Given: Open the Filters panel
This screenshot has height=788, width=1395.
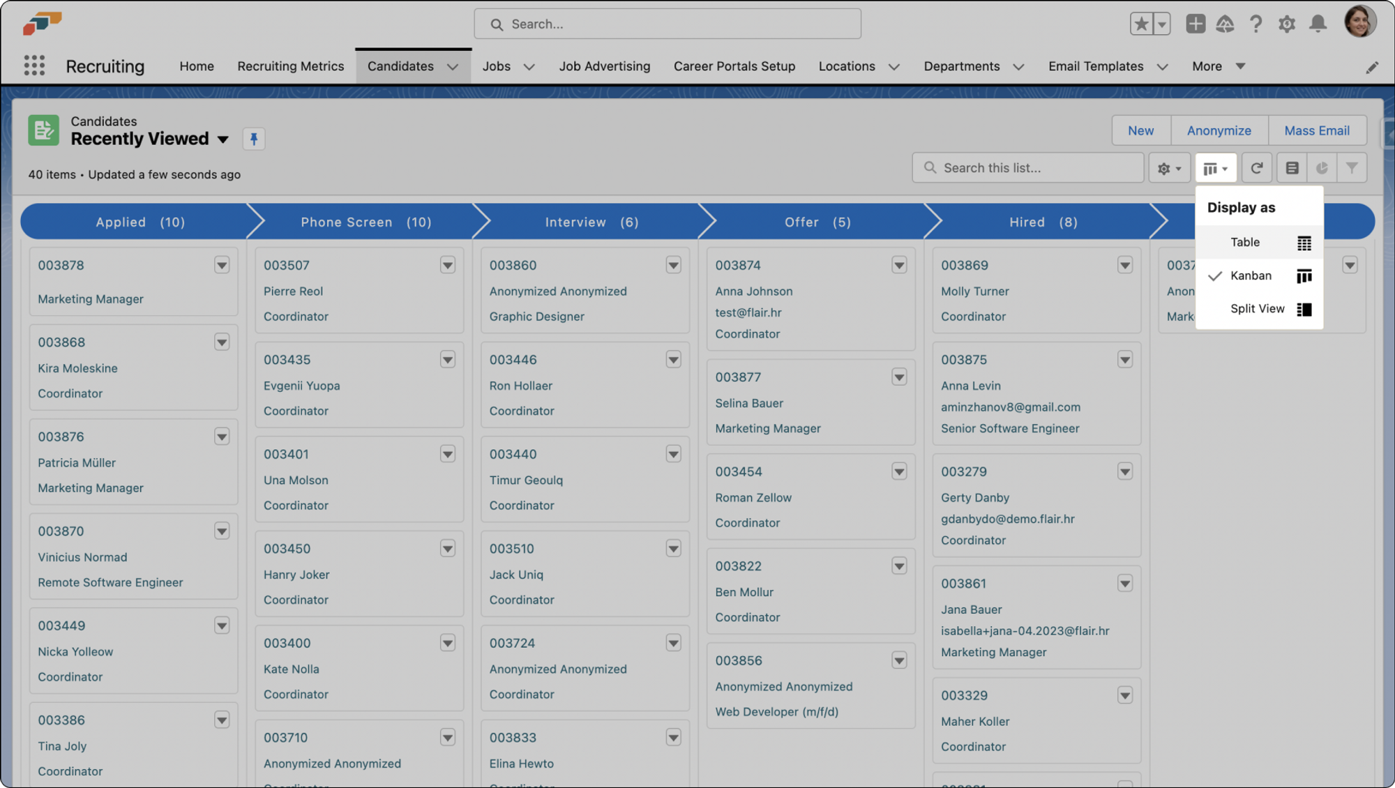Looking at the screenshot, I should point(1352,167).
